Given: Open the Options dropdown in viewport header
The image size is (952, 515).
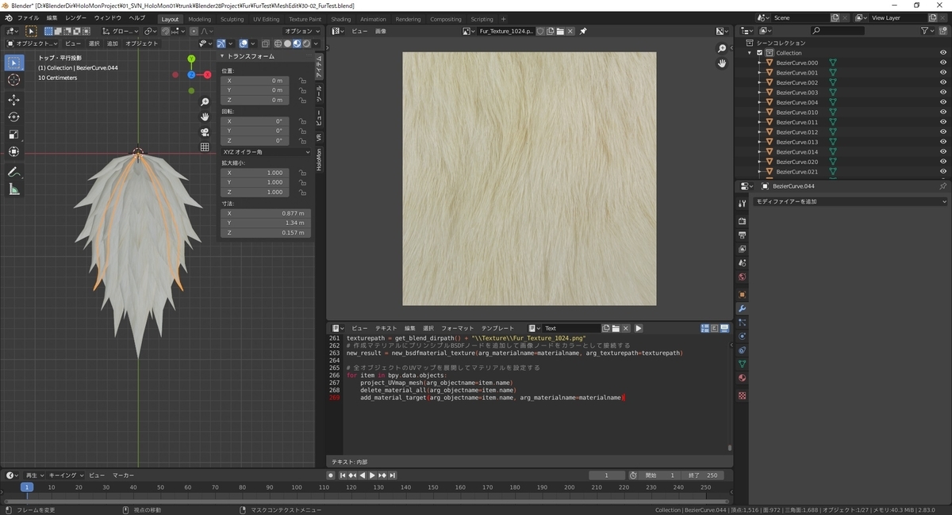Looking at the screenshot, I should pyautogui.click(x=302, y=31).
